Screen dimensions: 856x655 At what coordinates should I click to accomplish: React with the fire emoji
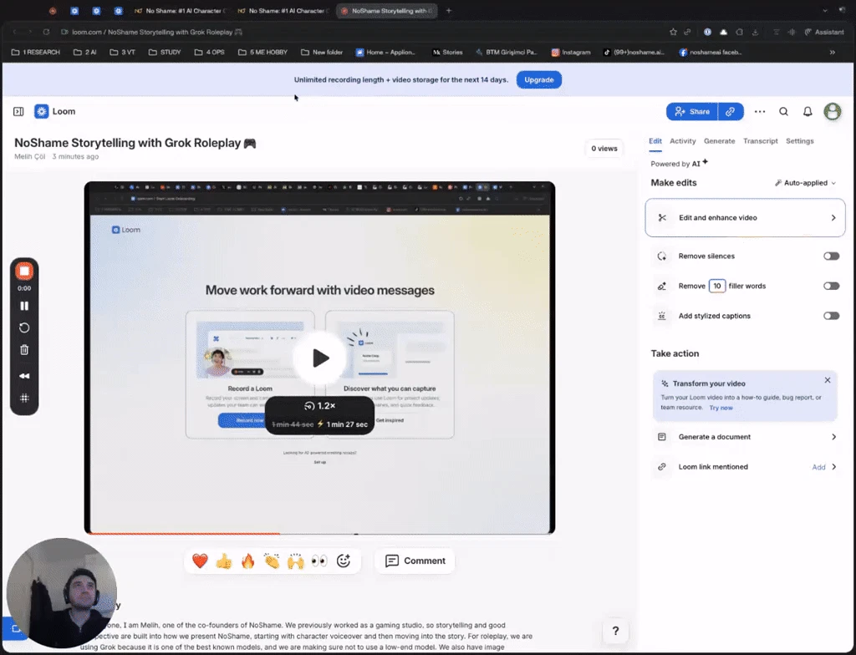pos(247,561)
